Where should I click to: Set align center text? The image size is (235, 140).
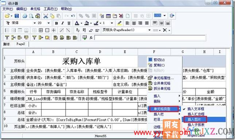tap(134, 23)
